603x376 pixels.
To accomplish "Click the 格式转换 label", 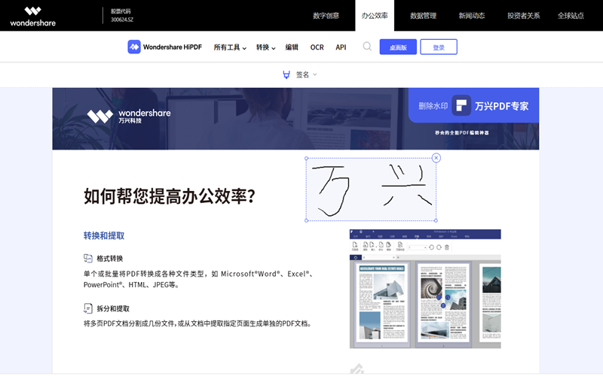I will 109,259.
